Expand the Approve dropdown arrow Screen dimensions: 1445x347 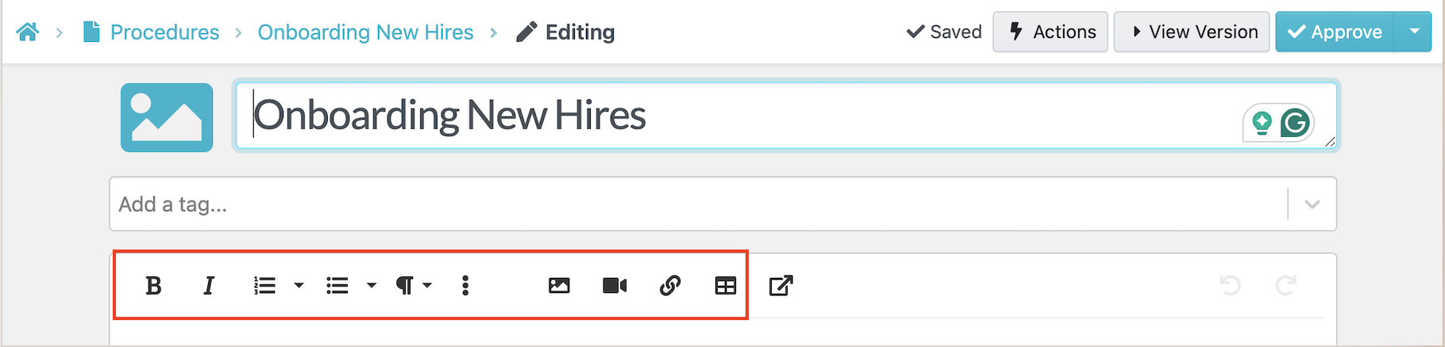coord(1414,32)
